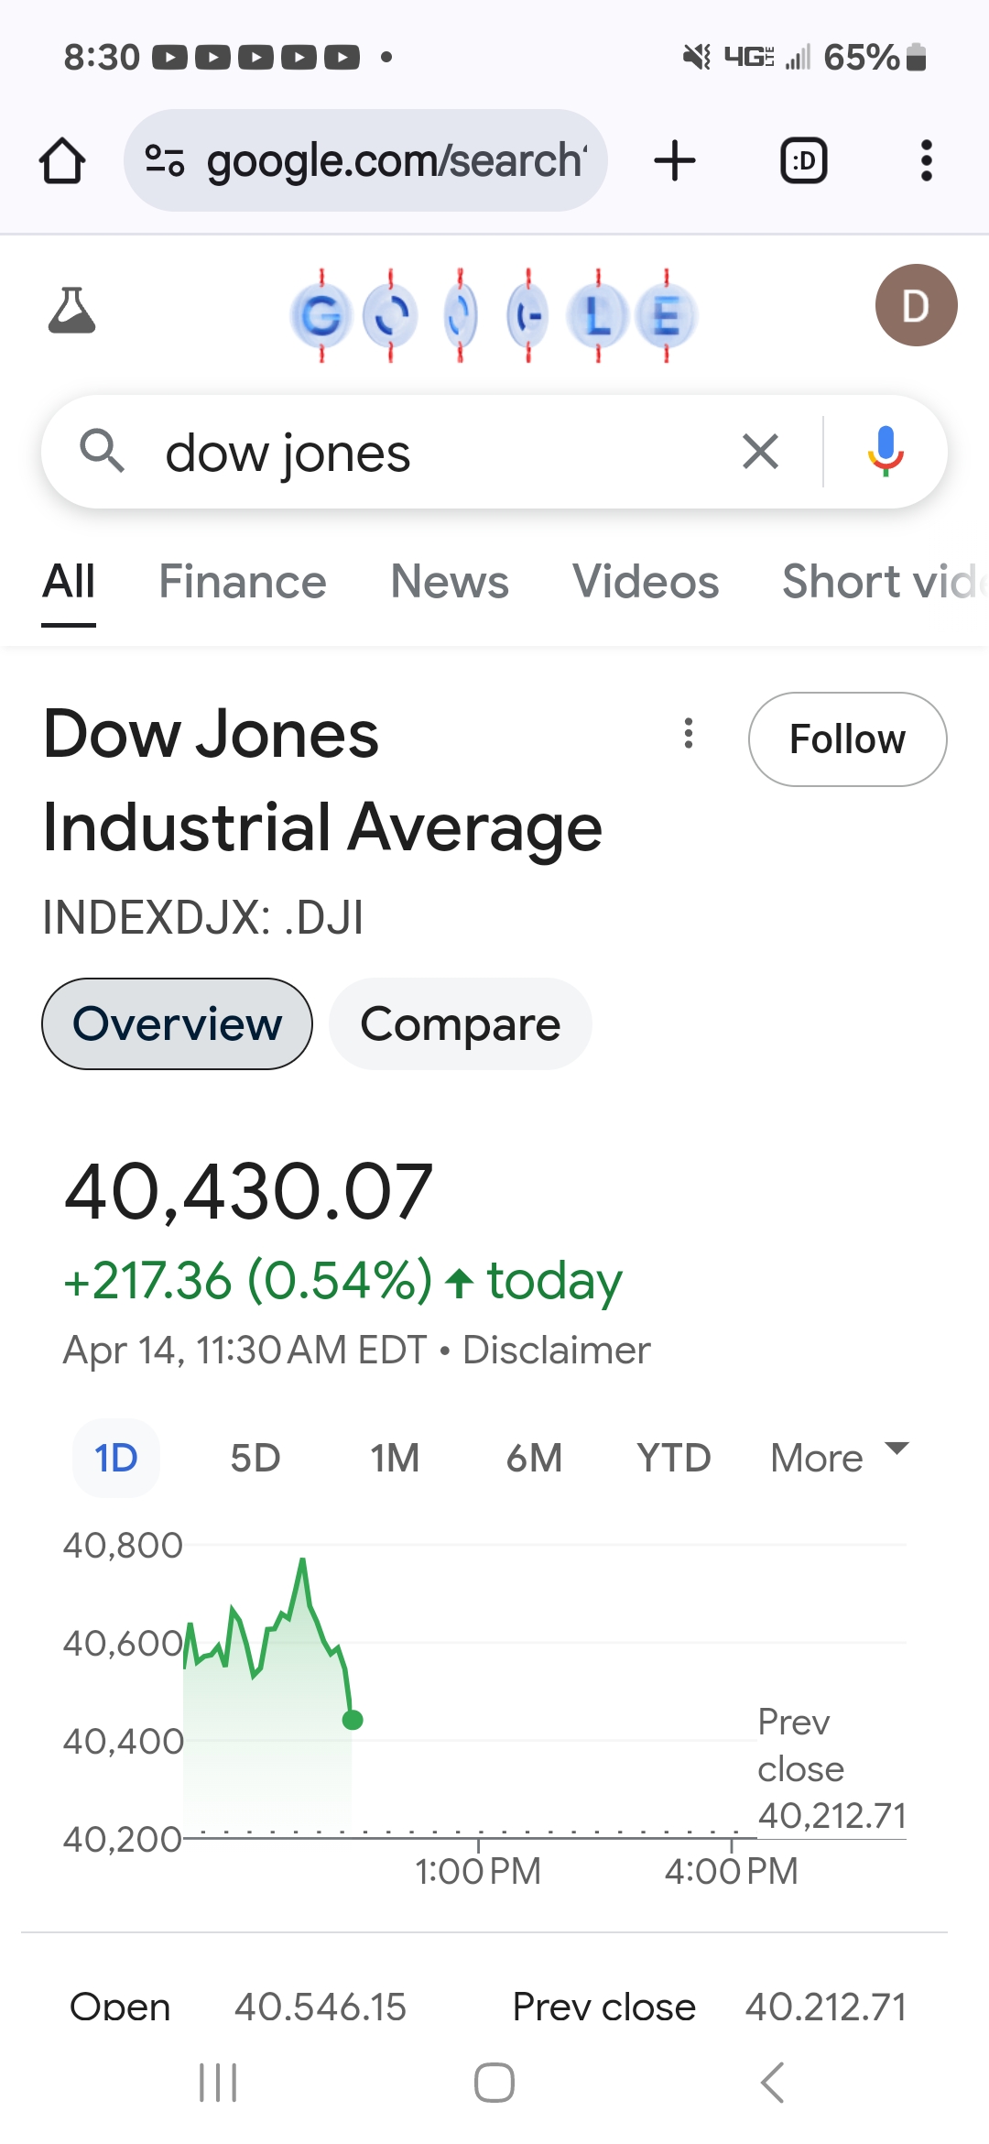Open the browser three-dot menu
989x2144 pixels.
tap(926, 161)
